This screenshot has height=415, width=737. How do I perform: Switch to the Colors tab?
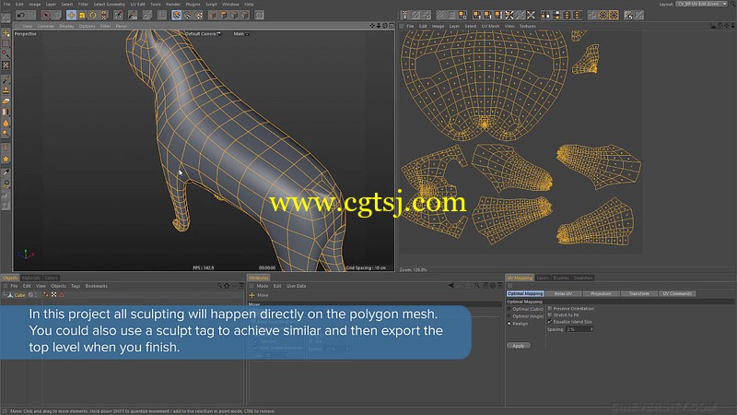point(52,278)
